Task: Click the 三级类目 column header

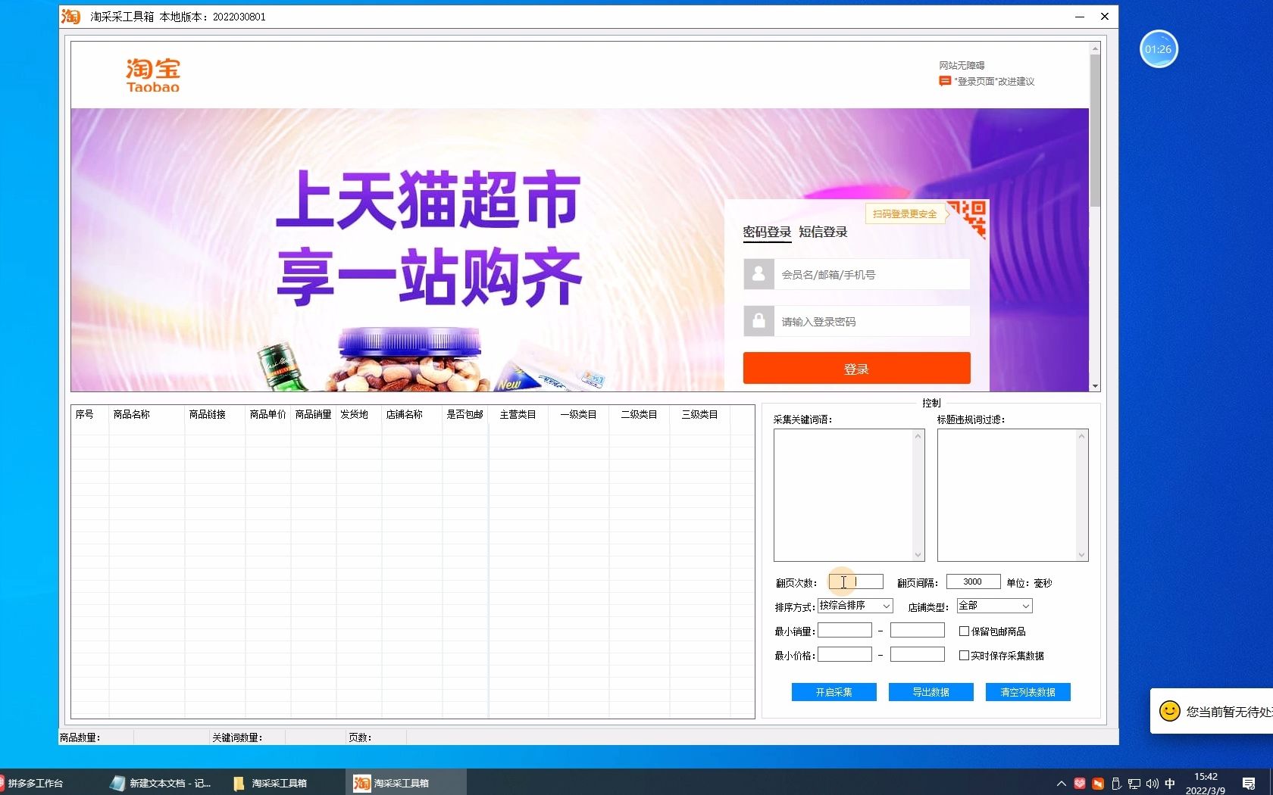Action: [700, 414]
